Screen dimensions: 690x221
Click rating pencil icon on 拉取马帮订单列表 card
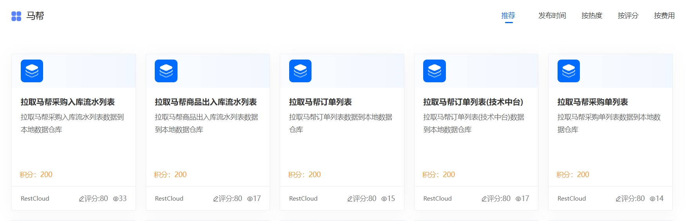350,199
